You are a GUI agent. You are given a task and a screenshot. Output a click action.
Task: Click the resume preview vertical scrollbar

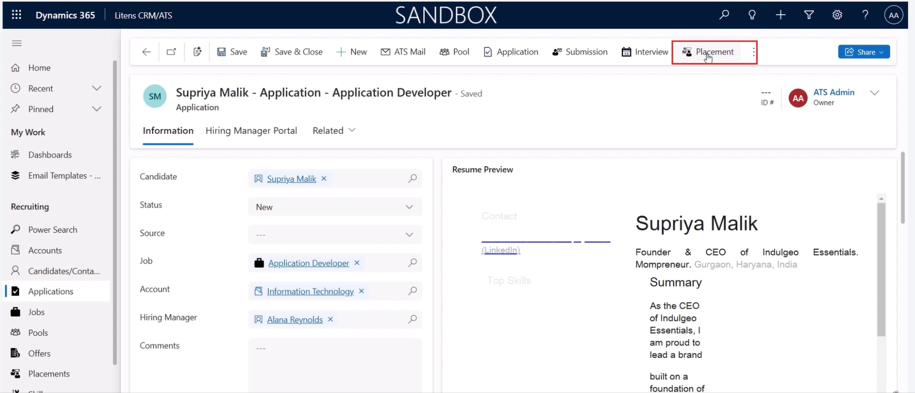(881, 270)
